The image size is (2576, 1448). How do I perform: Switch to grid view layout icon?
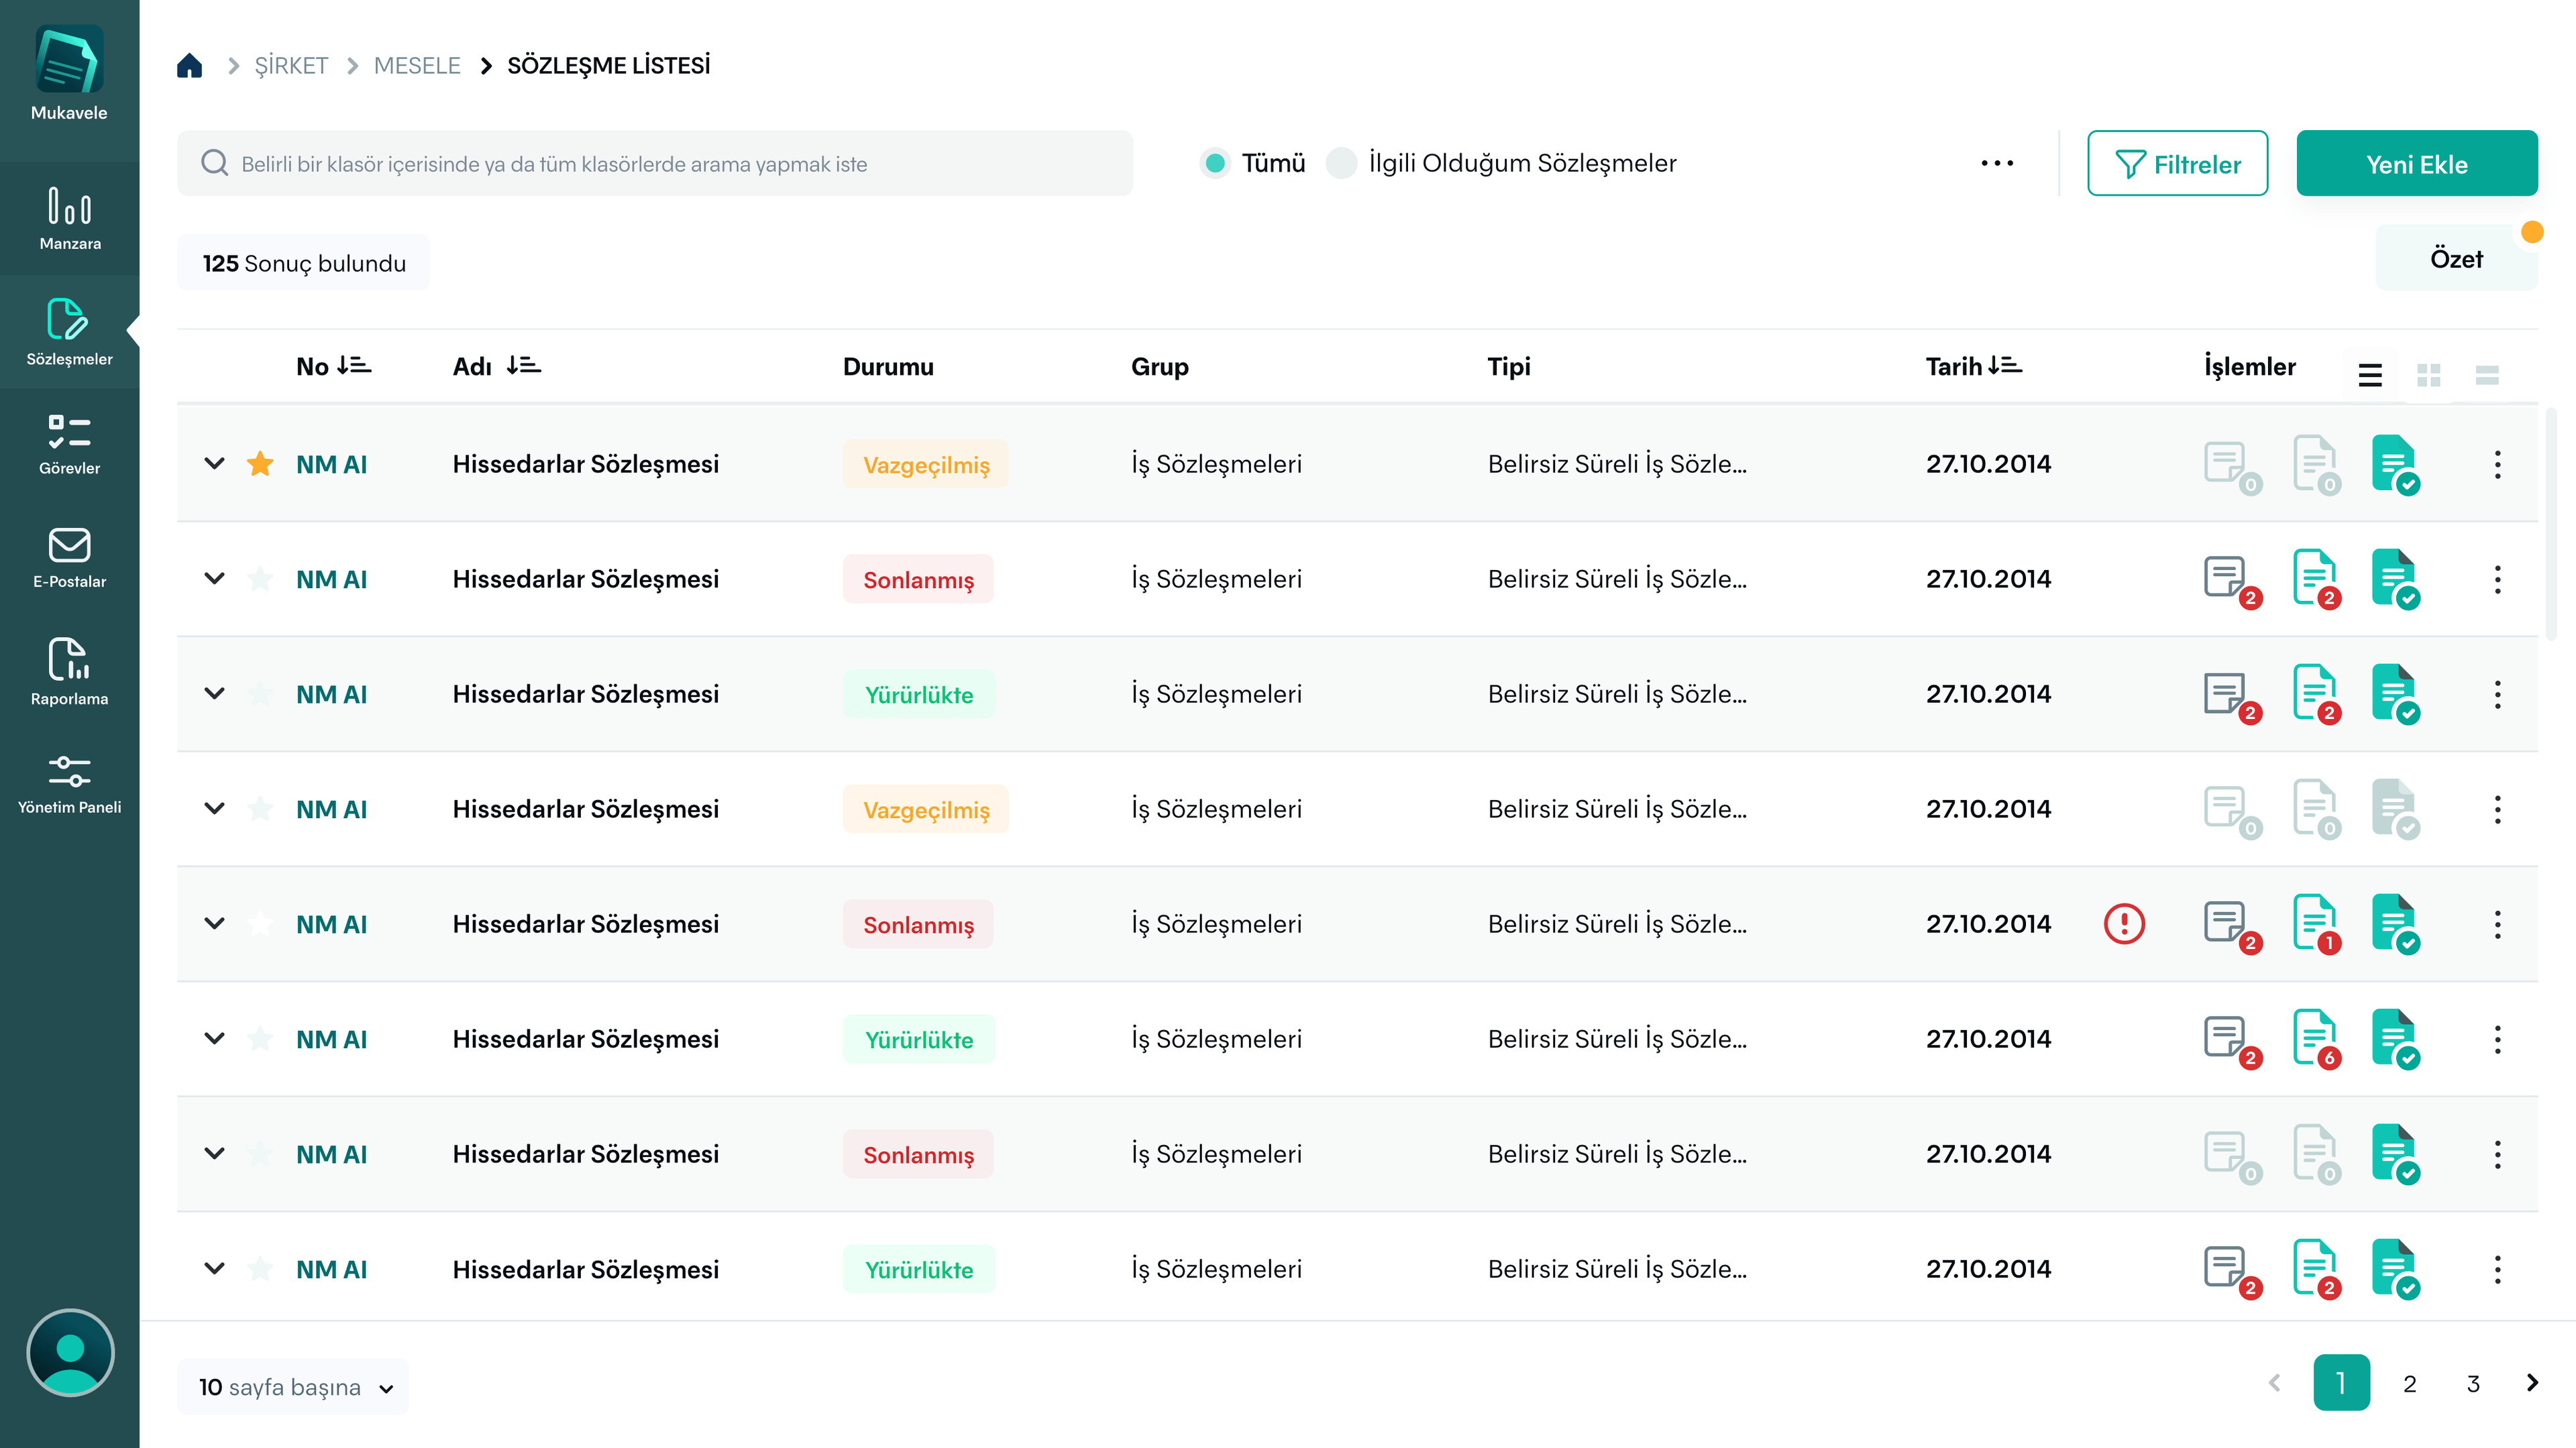(2428, 375)
